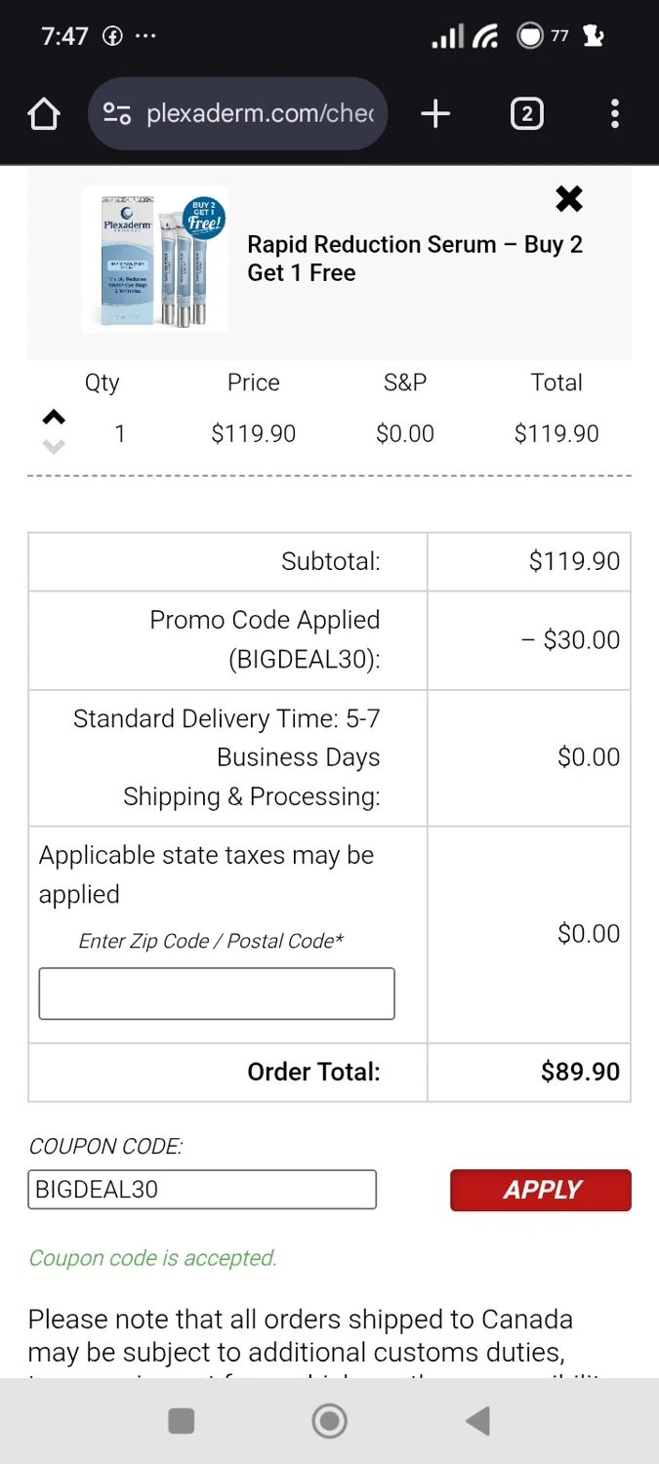Tap the browser home icon
Image resolution: width=659 pixels, height=1464 pixels.
44,114
